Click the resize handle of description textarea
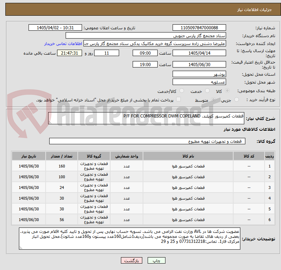 tap(50, 122)
